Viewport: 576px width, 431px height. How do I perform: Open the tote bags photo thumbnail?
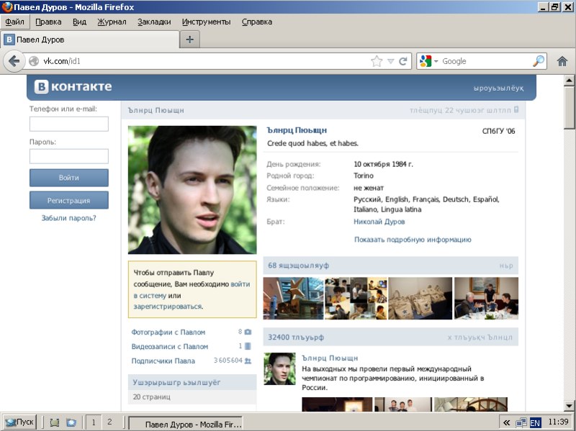point(420,298)
